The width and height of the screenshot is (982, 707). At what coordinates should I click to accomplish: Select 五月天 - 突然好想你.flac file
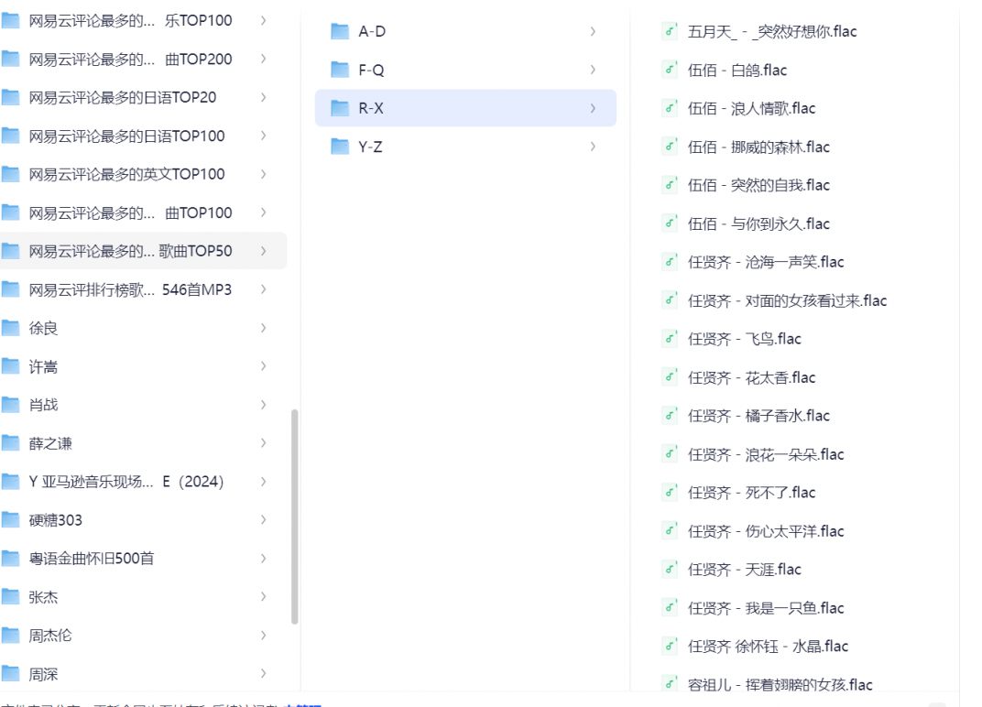(x=772, y=31)
